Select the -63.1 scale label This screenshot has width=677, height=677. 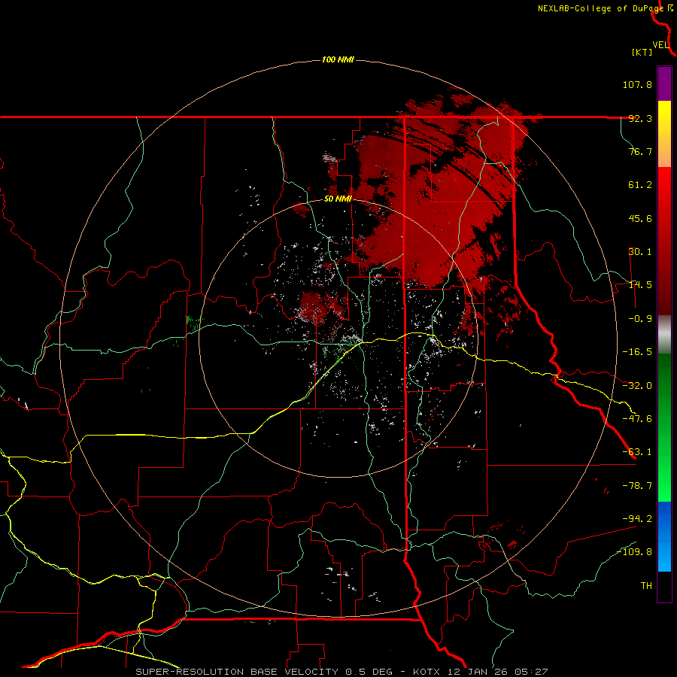click(x=637, y=452)
